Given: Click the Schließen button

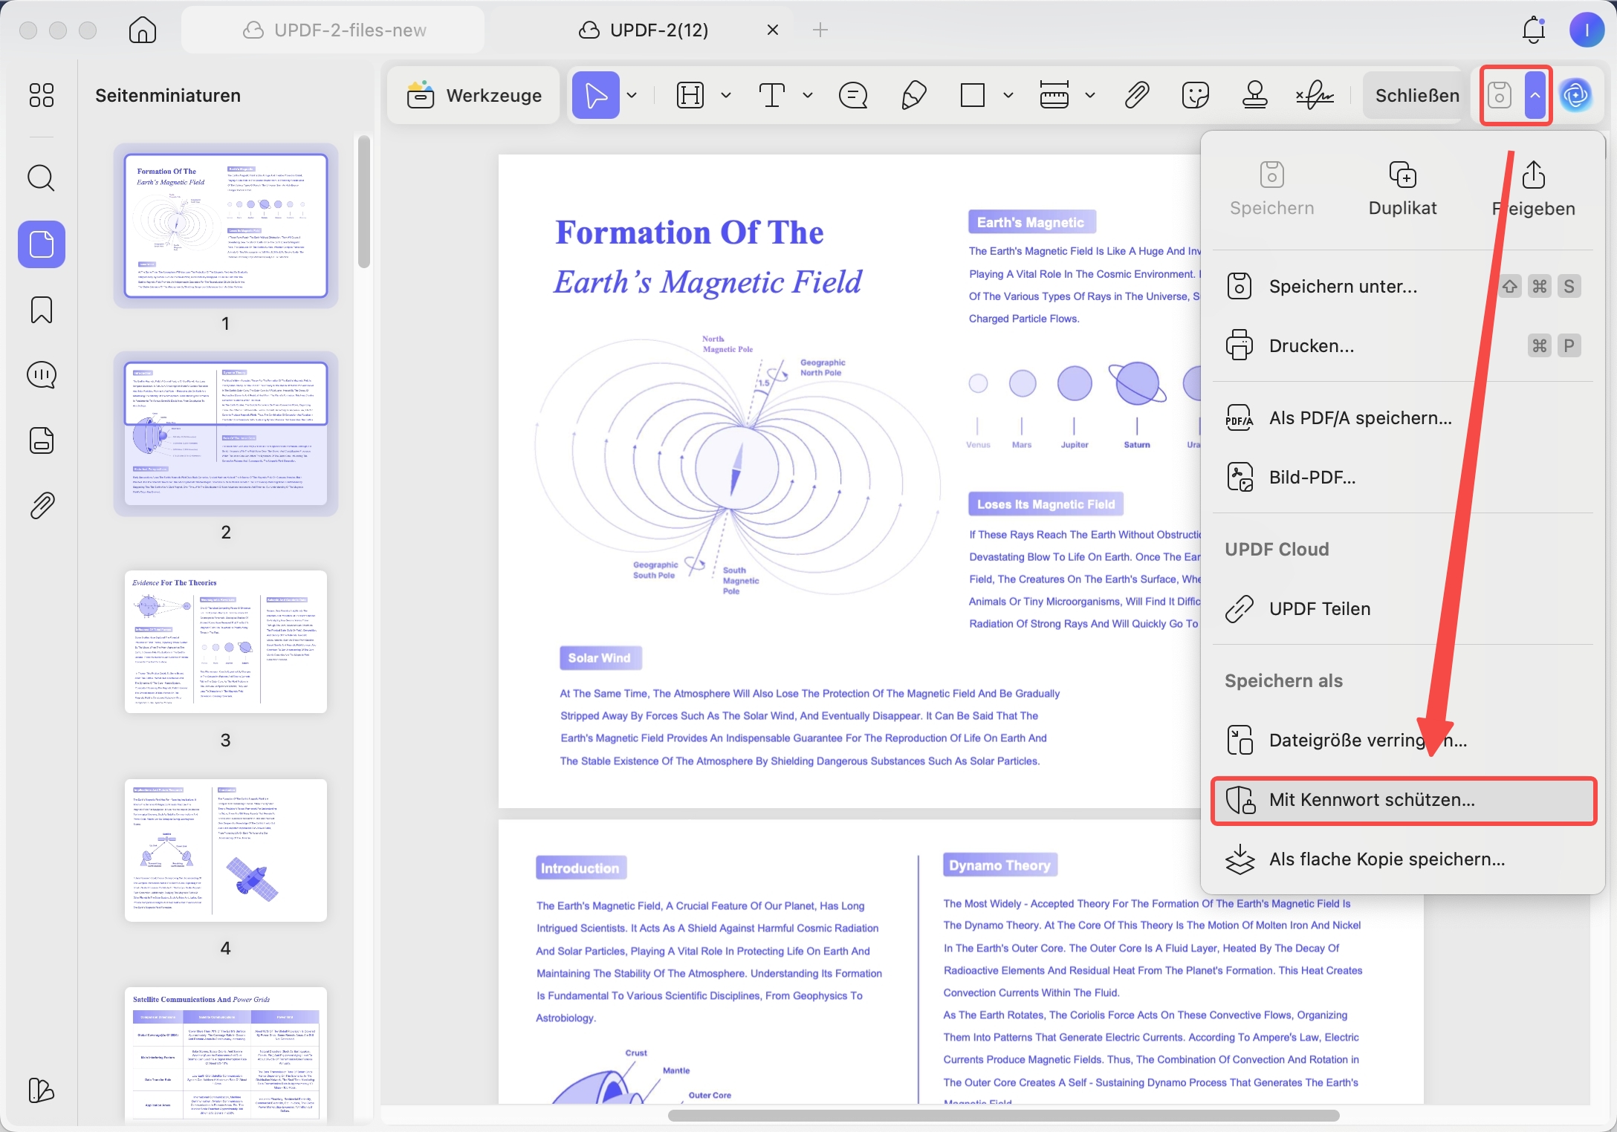Looking at the screenshot, I should pos(1416,95).
